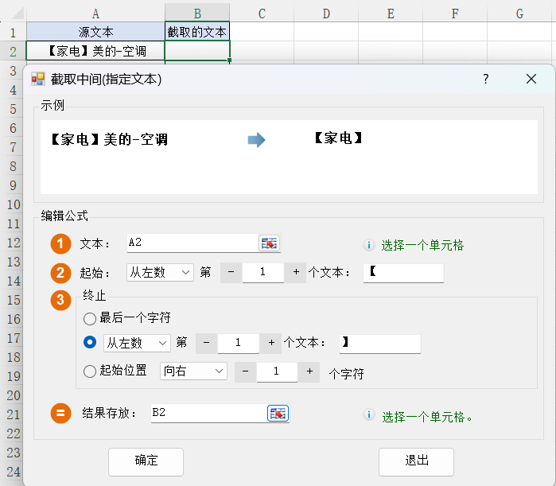Click the help question mark in dialog title
The image size is (556, 486).
(486, 79)
